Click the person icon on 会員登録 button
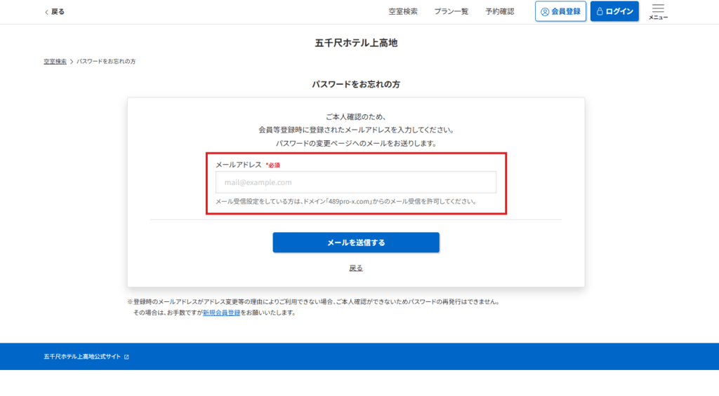719x396 pixels. coord(545,12)
